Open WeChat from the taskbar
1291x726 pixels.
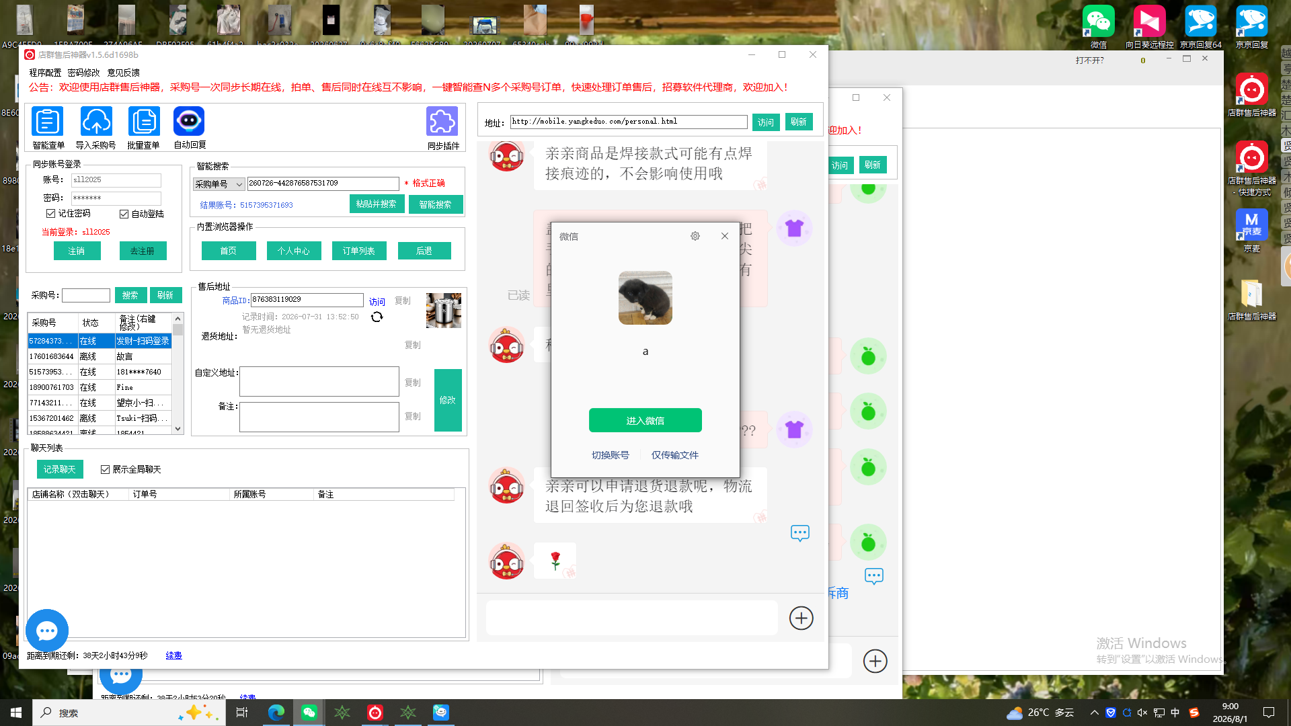coord(309,713)
